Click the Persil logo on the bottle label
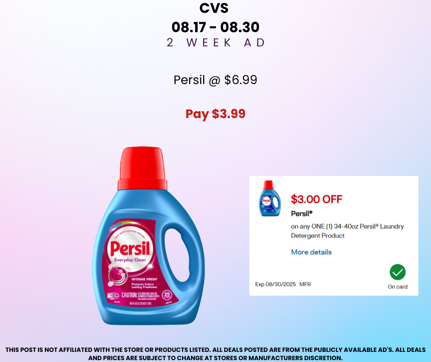 pos(130,248)
